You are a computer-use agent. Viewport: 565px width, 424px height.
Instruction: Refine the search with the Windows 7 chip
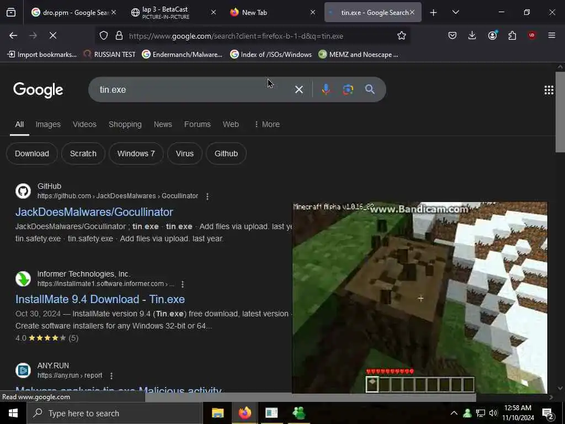click(136, 153)
